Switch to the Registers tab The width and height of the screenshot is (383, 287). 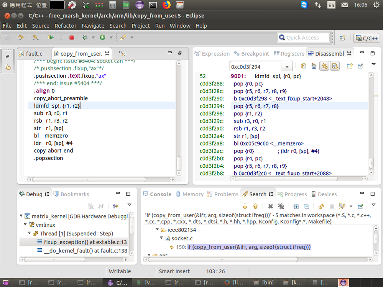(289, 53)
